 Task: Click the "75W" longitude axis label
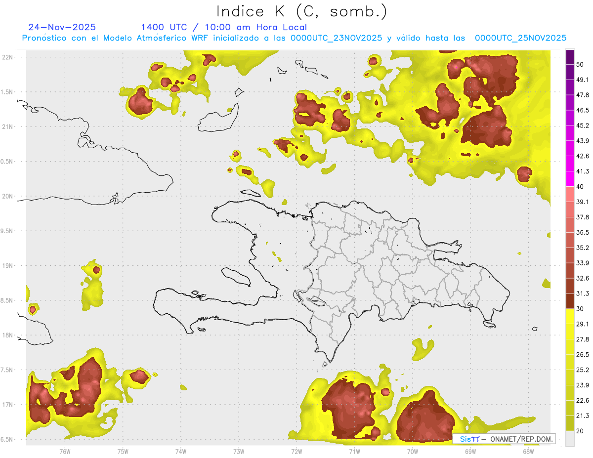coord(123,451)
